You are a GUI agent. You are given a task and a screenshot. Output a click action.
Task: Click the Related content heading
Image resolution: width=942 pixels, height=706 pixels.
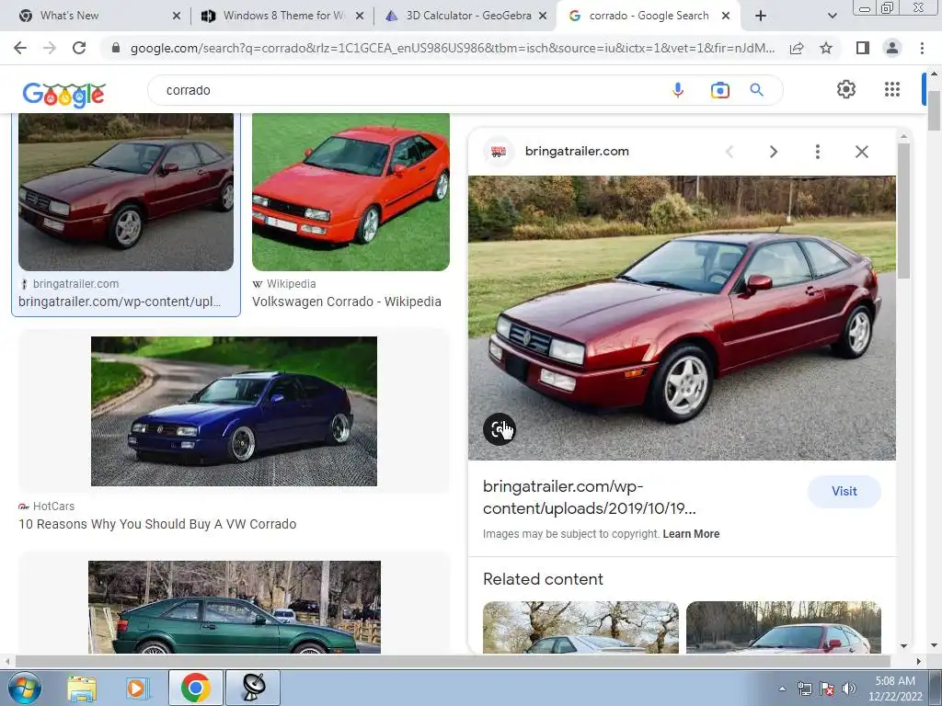[543, 579]
